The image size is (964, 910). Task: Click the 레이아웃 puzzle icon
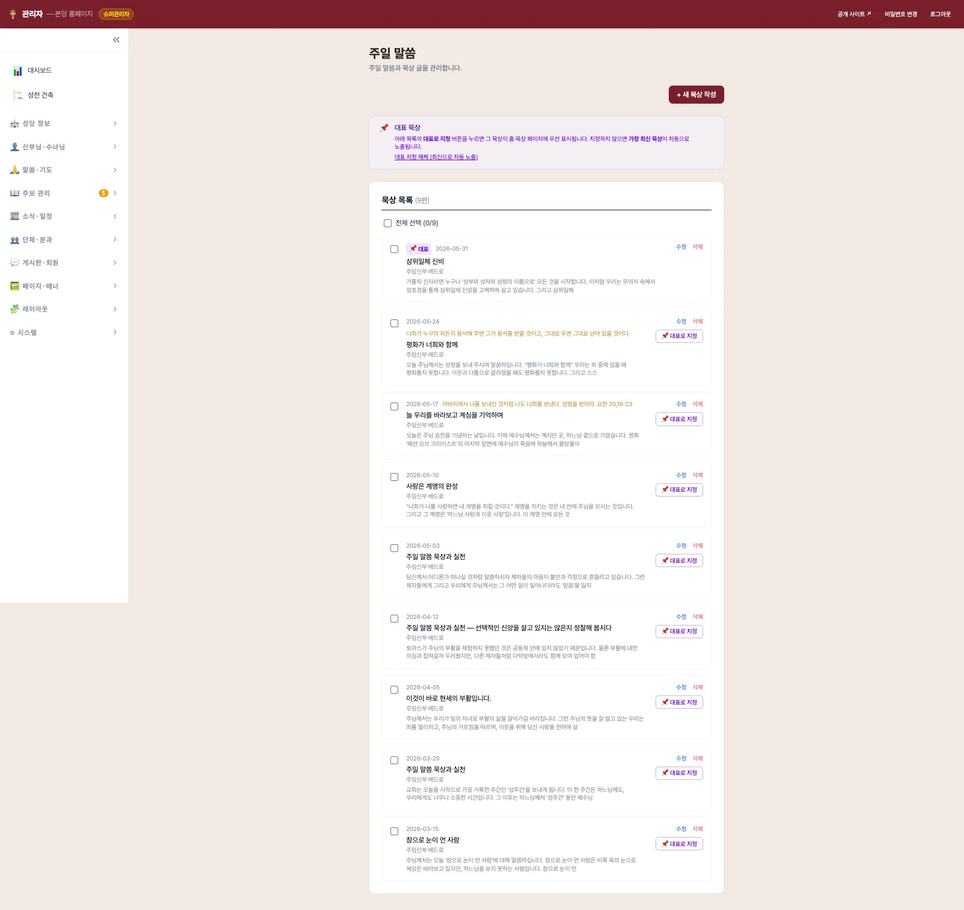[14, 309]
